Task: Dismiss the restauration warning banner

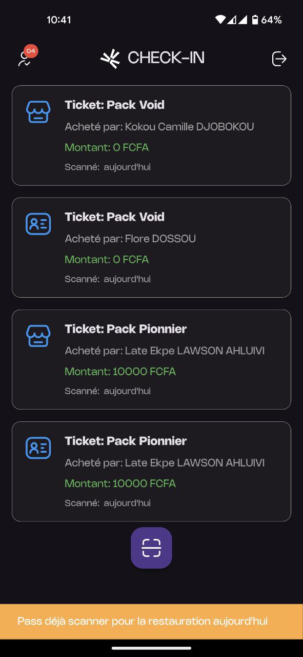Action: [151, 621]
